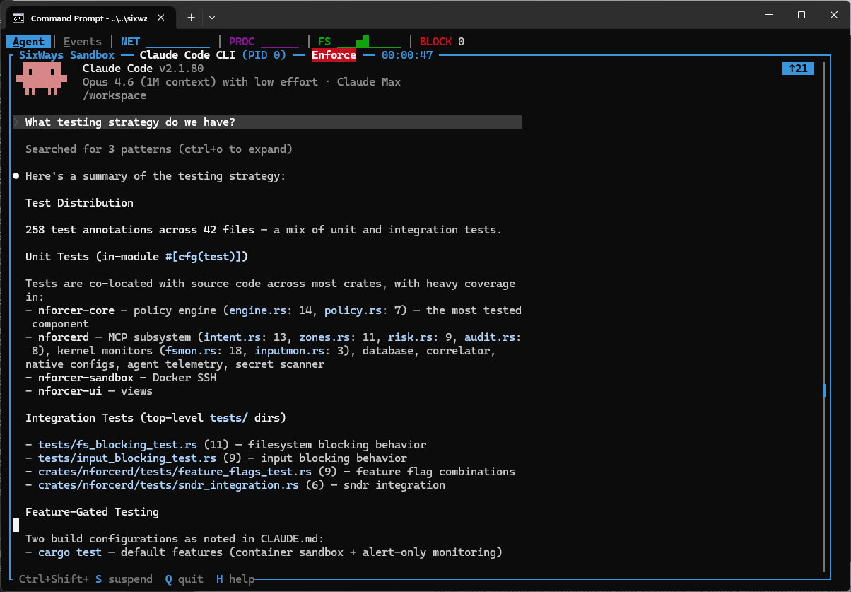
Task: Open the engine.rs file link
Action: (257, 310)
